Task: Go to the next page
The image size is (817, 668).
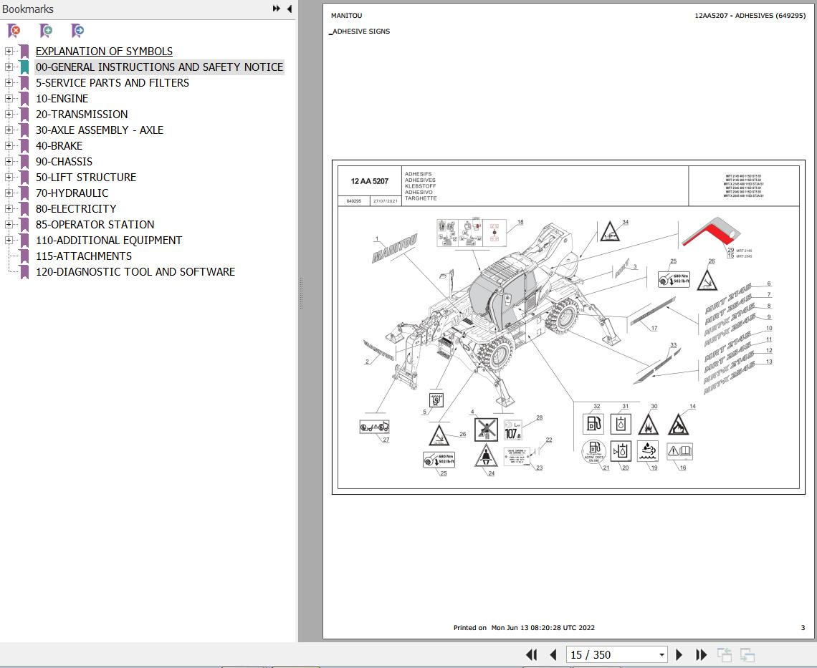Action: click(x=679, y=654)
